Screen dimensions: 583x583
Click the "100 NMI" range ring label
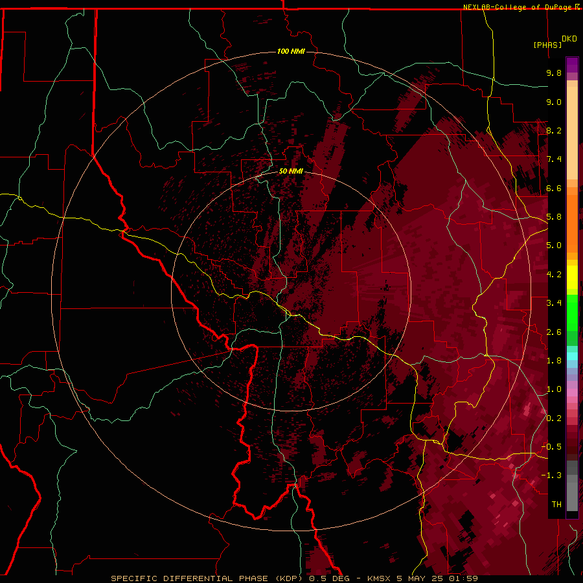pos(291,51)
